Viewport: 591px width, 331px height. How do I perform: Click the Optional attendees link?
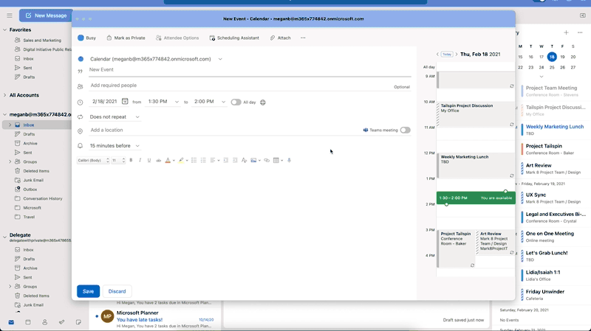(x=402, y=87)
